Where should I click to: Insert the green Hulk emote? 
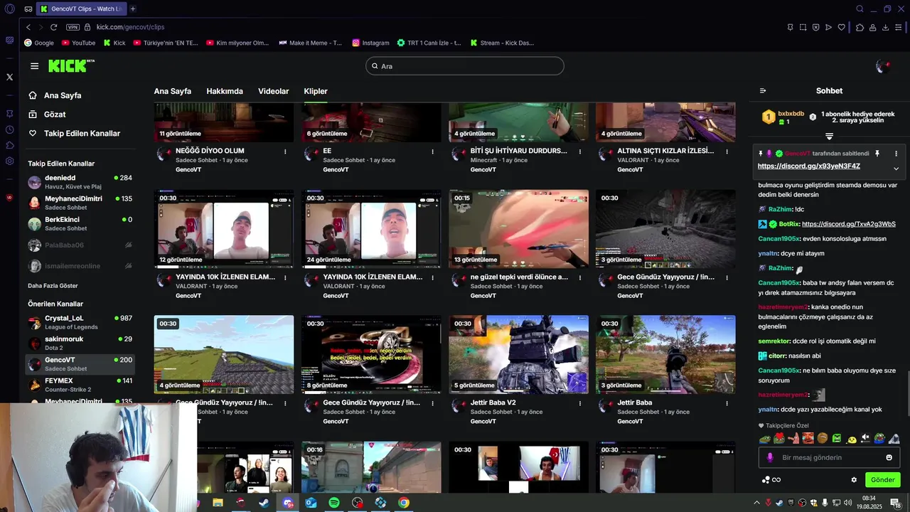[x=837, y=438]
